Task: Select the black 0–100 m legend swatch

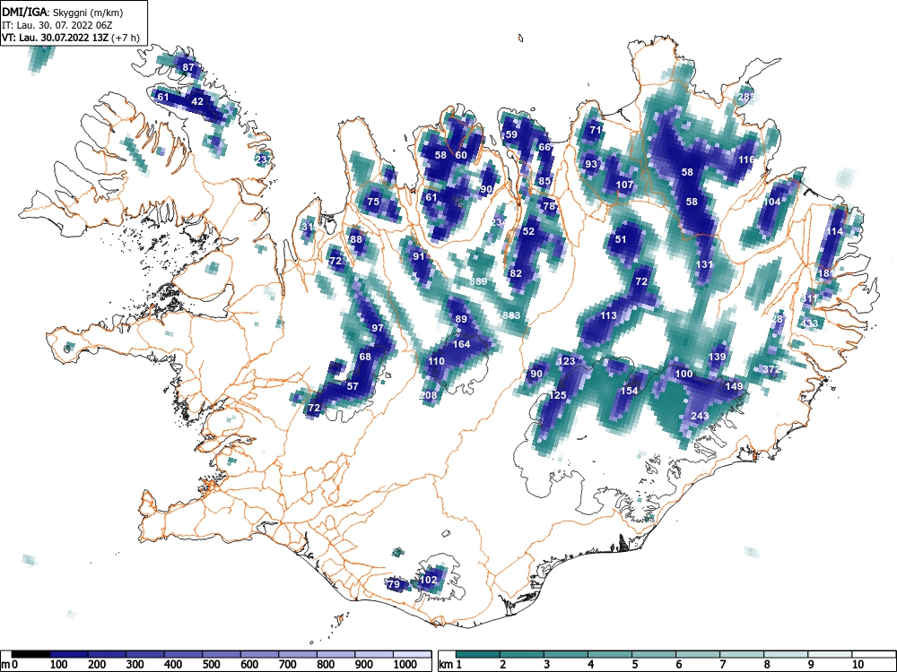Action: tap(30, 654)
